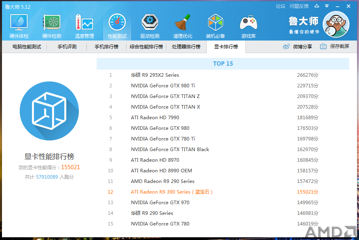Viewport: 359px width, 240px height.
Task: Click 保存截屏 save screenshot text
Action: pyautogui.click(x=340, y=46)
